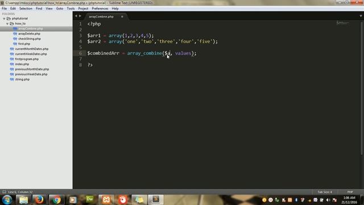Select the phptutorial folder icon
This screenshot has width=364, height=205.
9,19
